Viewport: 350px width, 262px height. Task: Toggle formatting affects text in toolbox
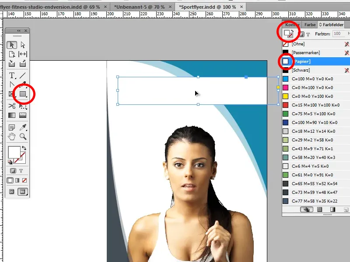[x=21, y=171]
